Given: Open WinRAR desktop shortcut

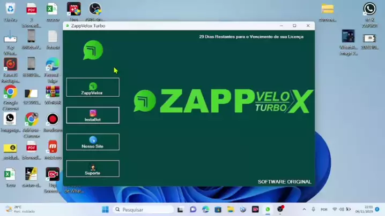Looking at the screenshot, I should pyautogui.click(x=53, y=93).
